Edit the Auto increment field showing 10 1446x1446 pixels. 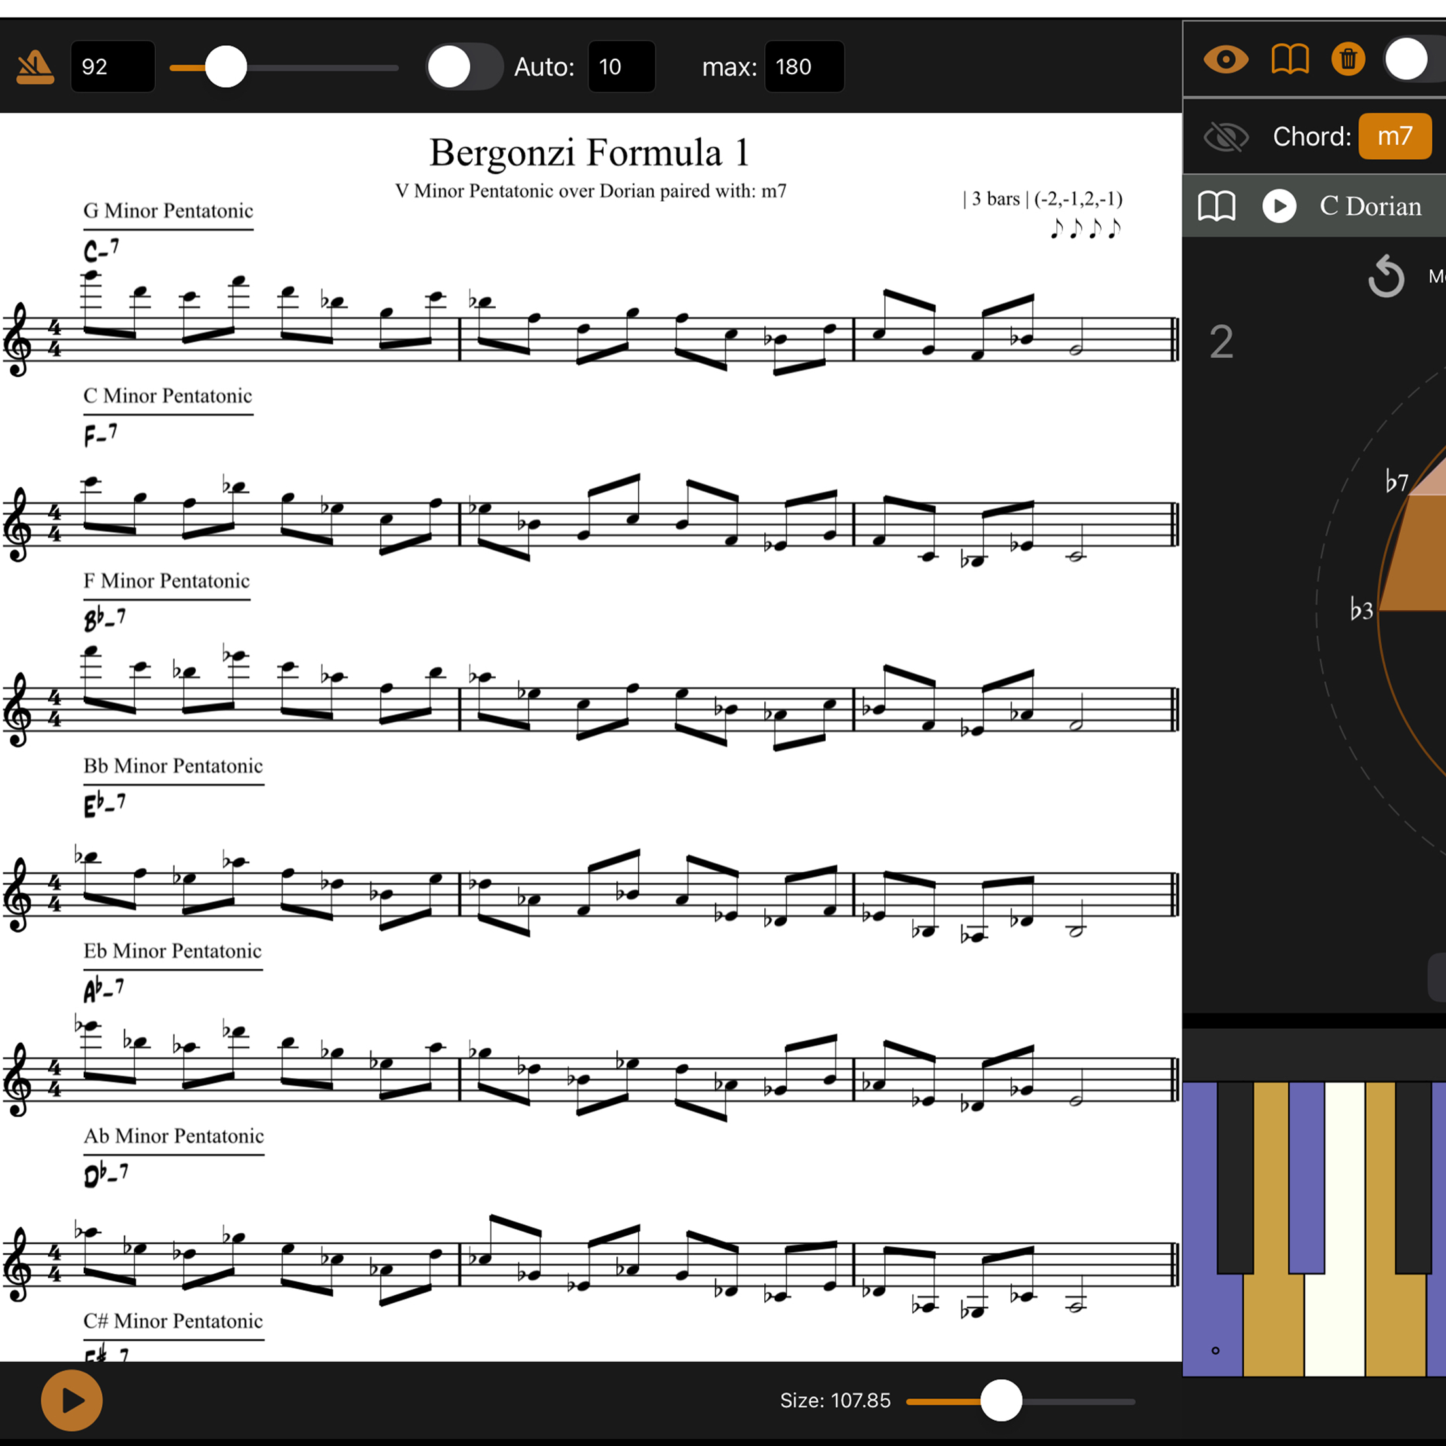point(621,67)
